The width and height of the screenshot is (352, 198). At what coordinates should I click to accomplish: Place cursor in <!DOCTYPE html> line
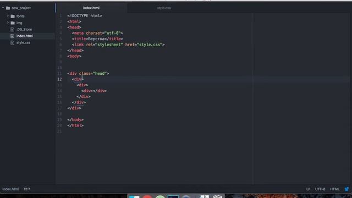click(x=85, y=16)
